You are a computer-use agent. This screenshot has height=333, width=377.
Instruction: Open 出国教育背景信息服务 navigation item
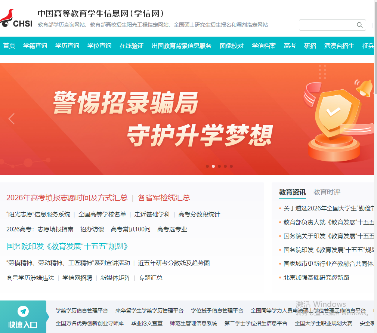click(x=182, y=46)
